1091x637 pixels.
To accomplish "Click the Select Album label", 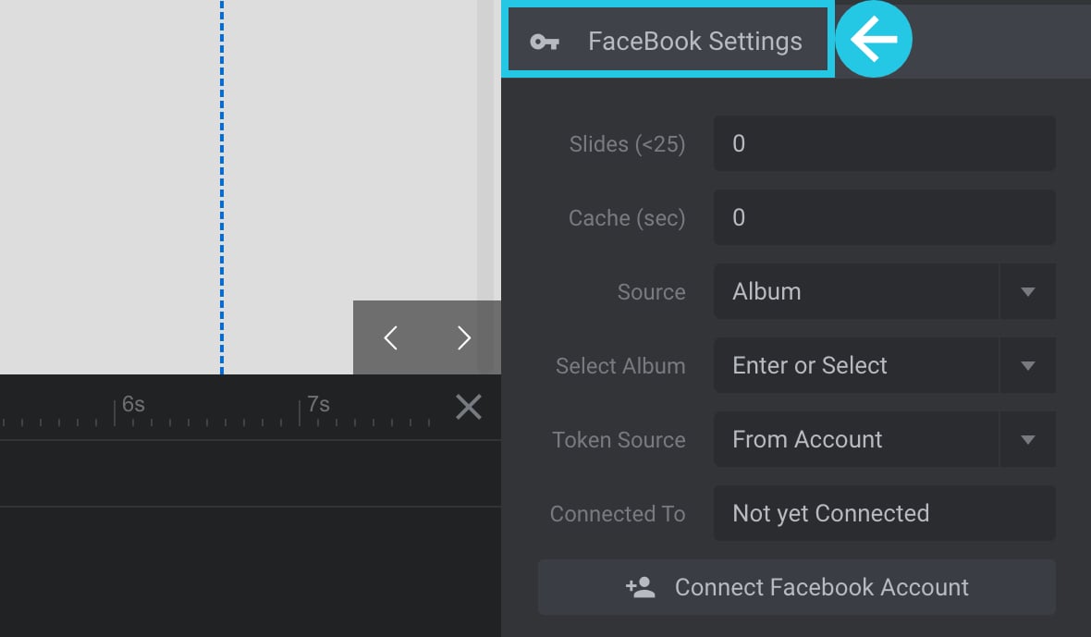I will pyautogui.click(x=620, y=366).
